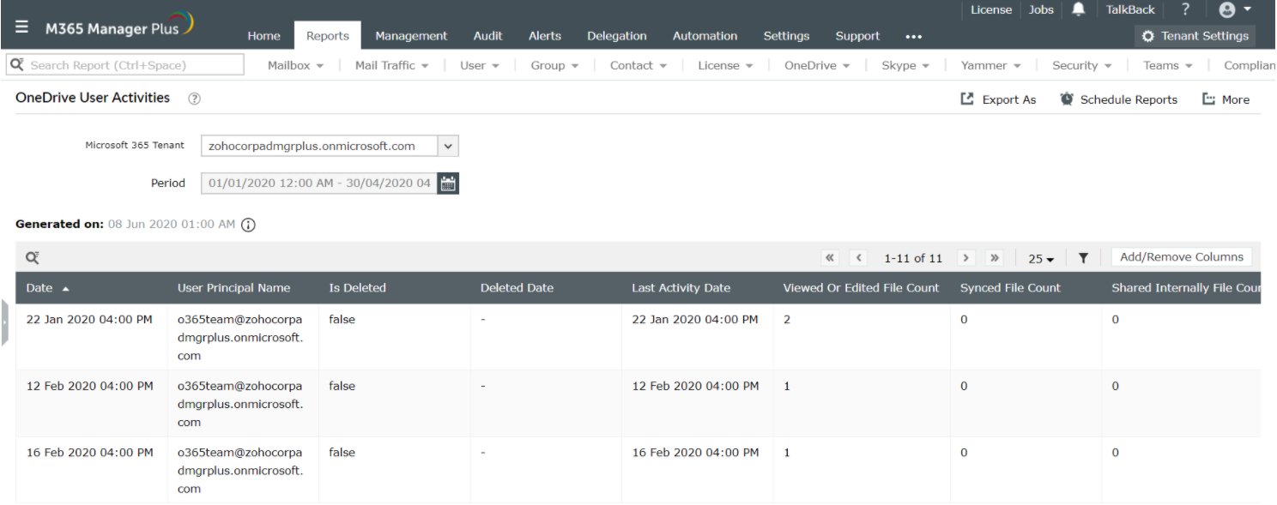Go to the next page of results
The width and height of the screenshot is (1277, 505).
pyautogui.click(x=966, y=258)
